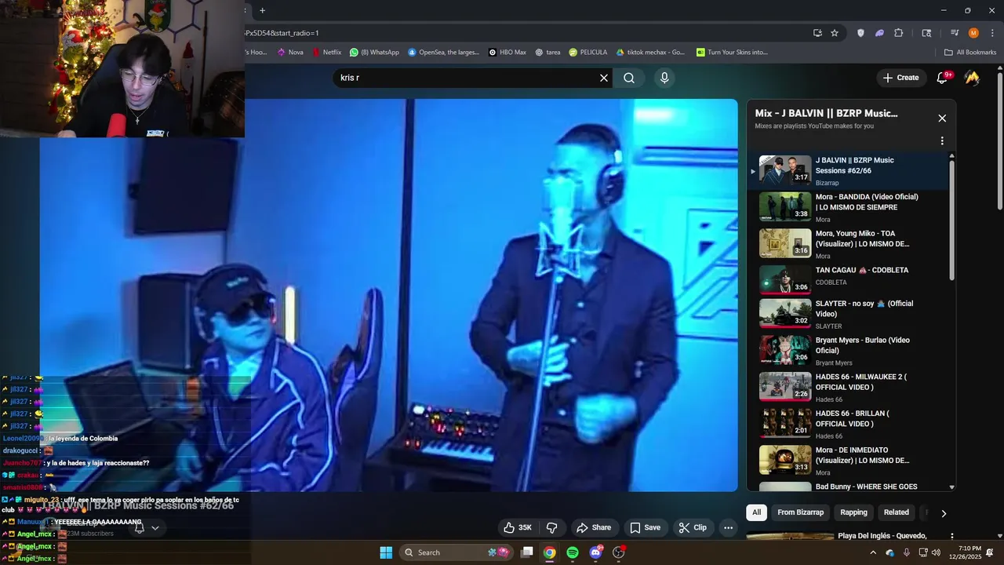
Task: Click inside the YouTube search field
Action: tap(467, 78)
